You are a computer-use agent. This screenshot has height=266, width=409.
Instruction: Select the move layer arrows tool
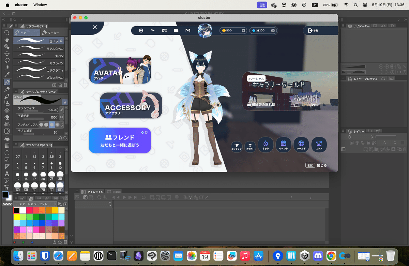[6, 54]
